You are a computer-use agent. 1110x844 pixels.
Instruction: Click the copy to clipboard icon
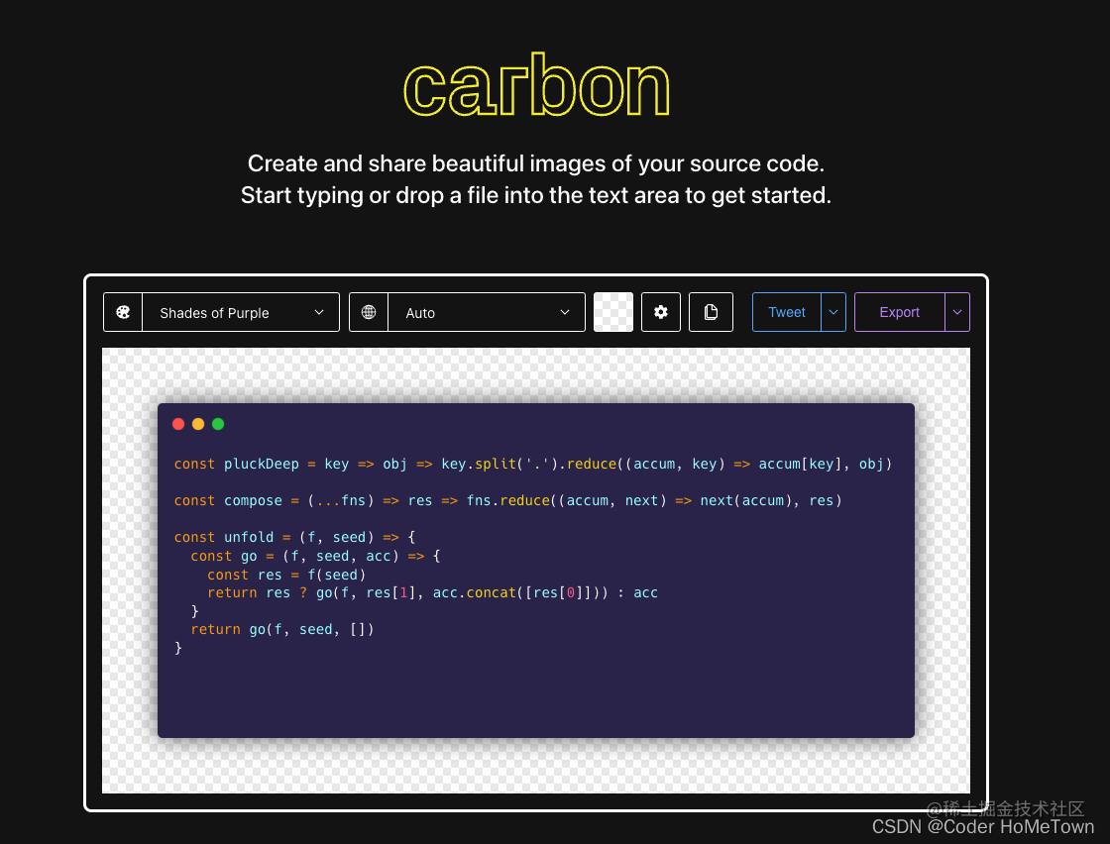711,312
